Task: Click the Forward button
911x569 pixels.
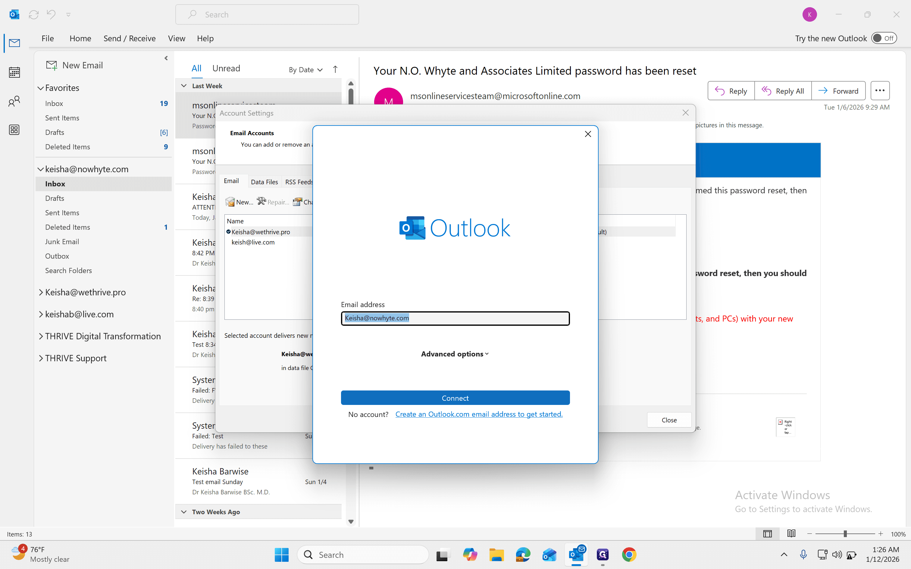Action: click(x=838, y=91)
